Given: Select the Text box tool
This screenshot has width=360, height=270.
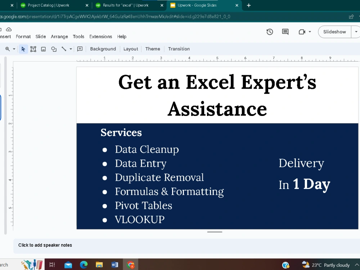Looking at the screenshot, I should tap(33, 49).
